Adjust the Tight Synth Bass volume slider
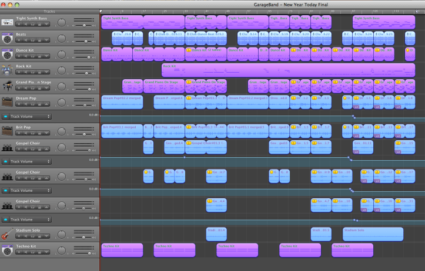Viewport: 425px width, 271px height. (84, 25)
